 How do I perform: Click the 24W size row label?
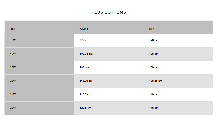click(x=13, y=94)
